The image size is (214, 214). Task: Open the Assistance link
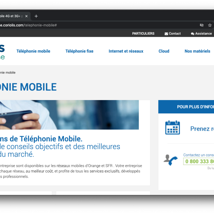pos(203,33)
